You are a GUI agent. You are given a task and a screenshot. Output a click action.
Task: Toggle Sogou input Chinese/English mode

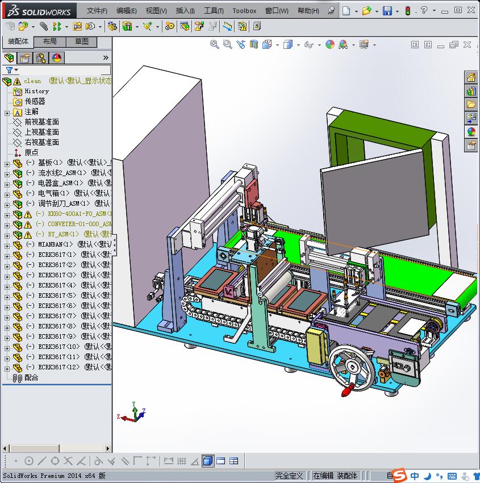pos(415,476)
